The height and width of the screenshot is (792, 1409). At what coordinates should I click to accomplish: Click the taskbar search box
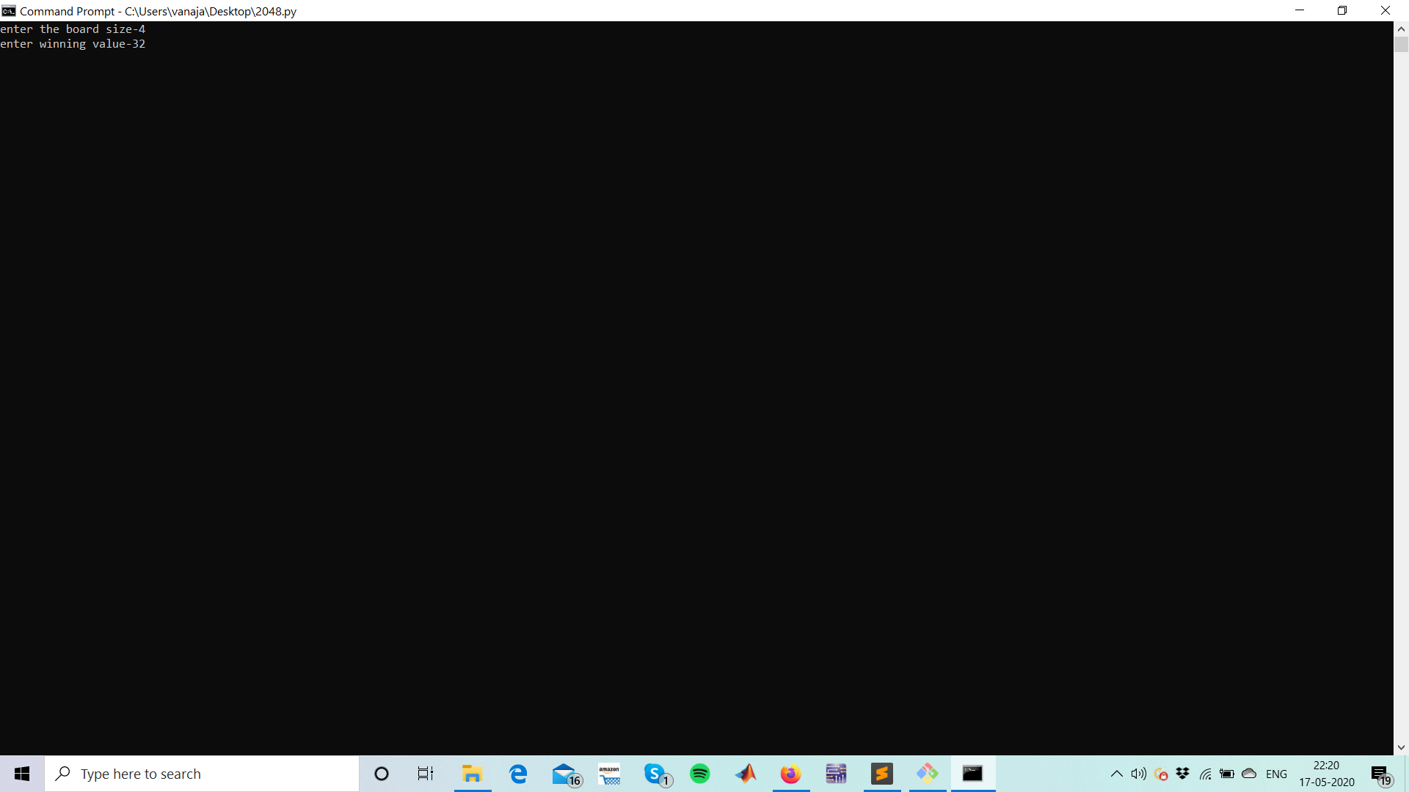point(202,774)
